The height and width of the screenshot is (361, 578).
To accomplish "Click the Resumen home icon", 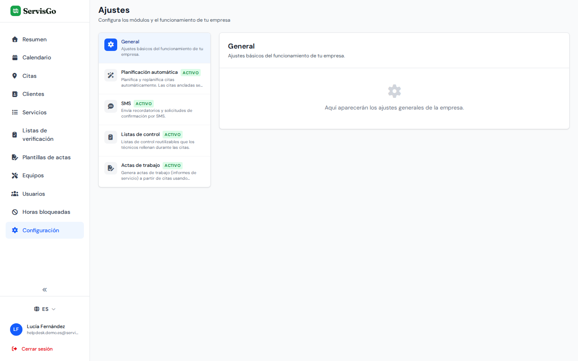I will pyautogui.click(x=15, y=39).
